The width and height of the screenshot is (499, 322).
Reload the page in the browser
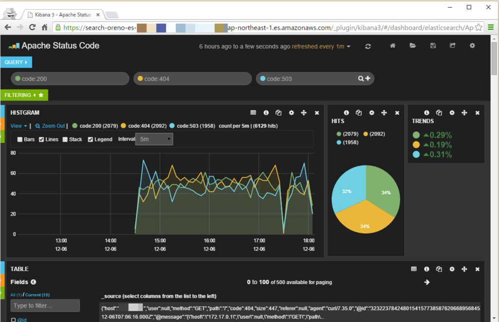tap(32, 27)
